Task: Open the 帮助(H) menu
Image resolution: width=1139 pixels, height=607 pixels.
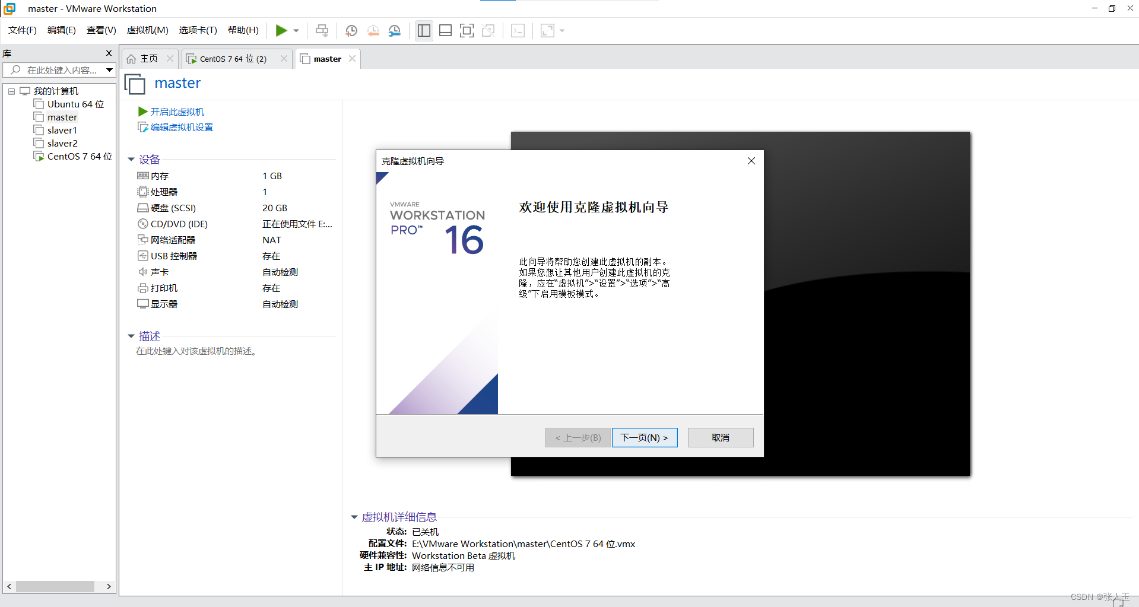Action: pos(243,30)
